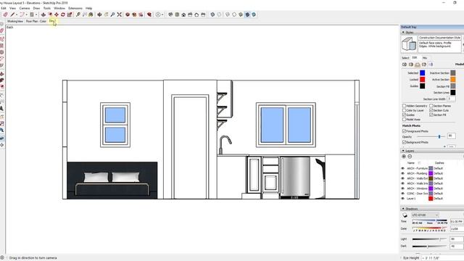This screenshot has height=261, width=464.
Task: Select the Zoom magnifier tool
Action: (112, 14)
